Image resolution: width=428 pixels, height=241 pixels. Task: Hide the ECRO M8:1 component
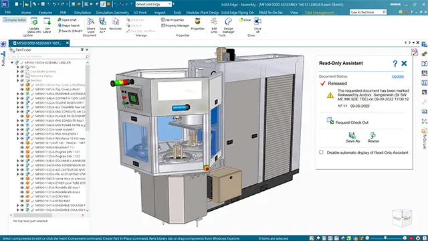tap(22, 196)
